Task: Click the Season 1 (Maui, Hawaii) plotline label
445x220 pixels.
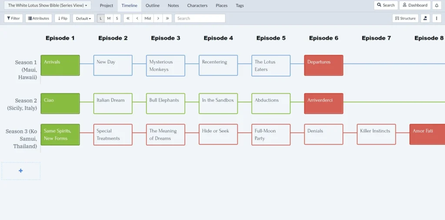Action: tap(26, 70)
